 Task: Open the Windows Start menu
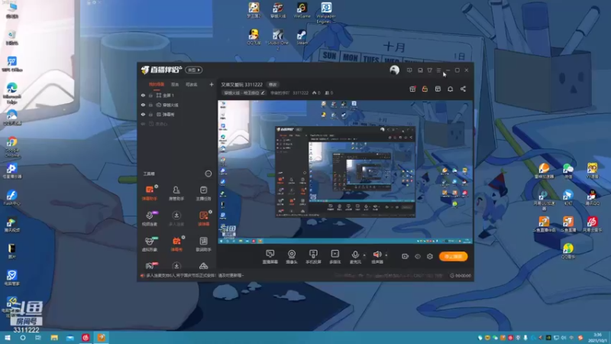coord(7,337)
